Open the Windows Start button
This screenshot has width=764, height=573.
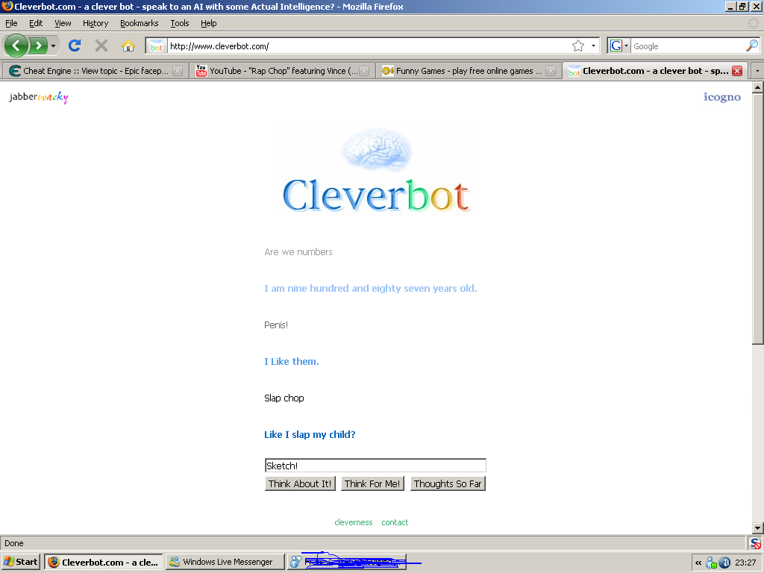click(20, 562)
